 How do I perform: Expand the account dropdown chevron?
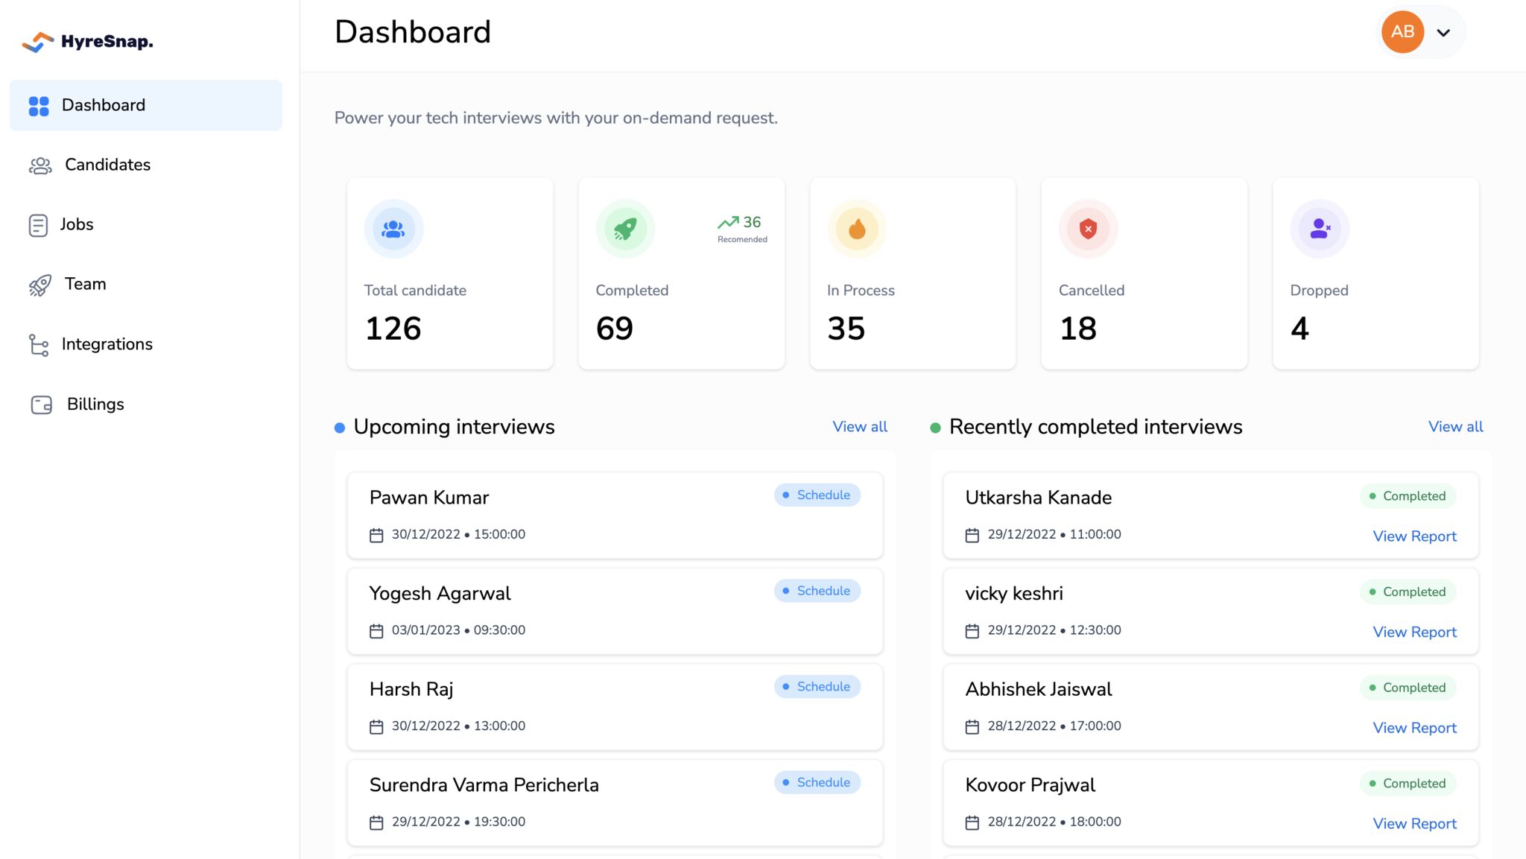[1443, 33]
